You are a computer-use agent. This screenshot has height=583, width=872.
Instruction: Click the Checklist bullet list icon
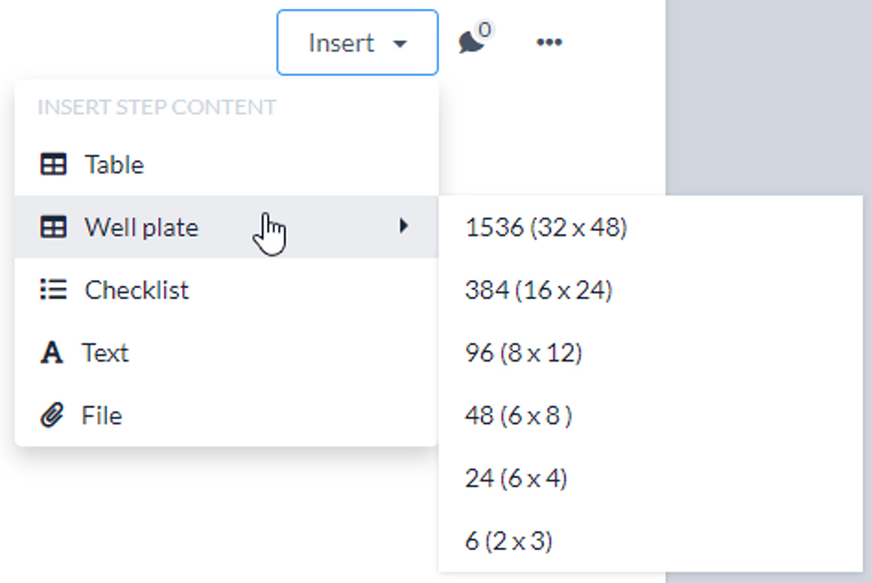[53, 290]
